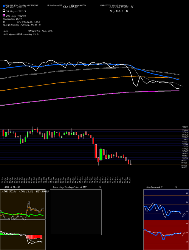Click the ADX (MGR) 37.8, 13.8, 30.6 line
Viewport: 189px width, 250px height.
click(28, 31)
